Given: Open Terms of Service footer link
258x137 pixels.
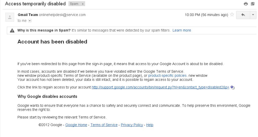Looking at the screenshot, I should tap(104, 125).
